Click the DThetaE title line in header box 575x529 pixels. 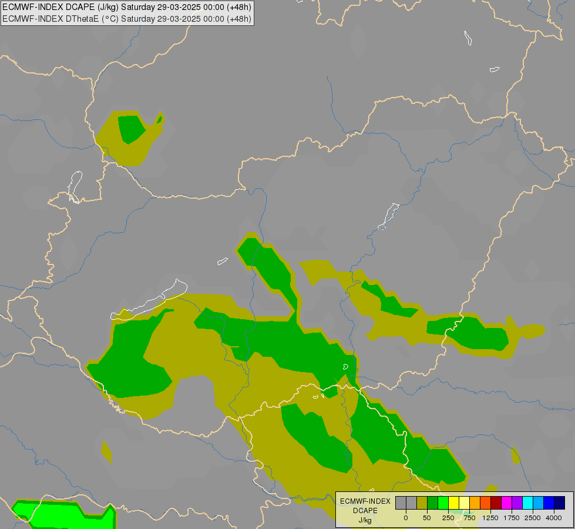(x=126, y=19)
